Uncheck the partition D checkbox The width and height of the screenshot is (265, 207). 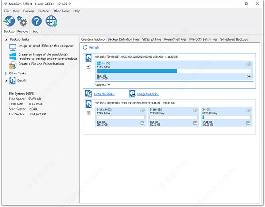pyautogui.click(x=143, y=123)
